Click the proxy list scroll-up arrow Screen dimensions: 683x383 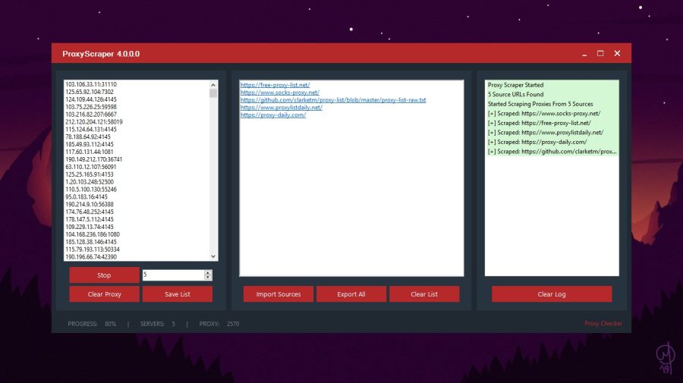[x=213, y=85]
